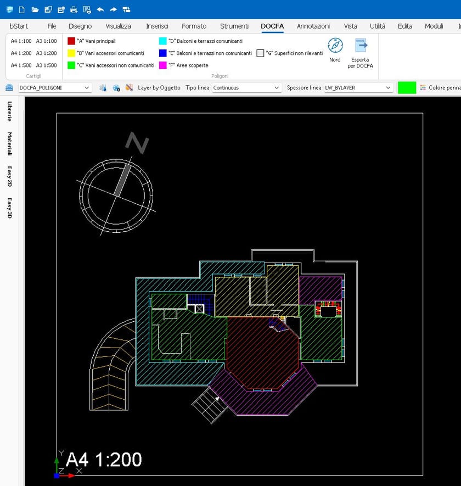Click Layer by Oggetto toggle
The image size is (461, 486).
159,87
